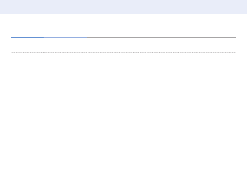247x175 pixels.
Task: Click the blue-highlighted segment of the solid divider
Action: pos(27,37)
